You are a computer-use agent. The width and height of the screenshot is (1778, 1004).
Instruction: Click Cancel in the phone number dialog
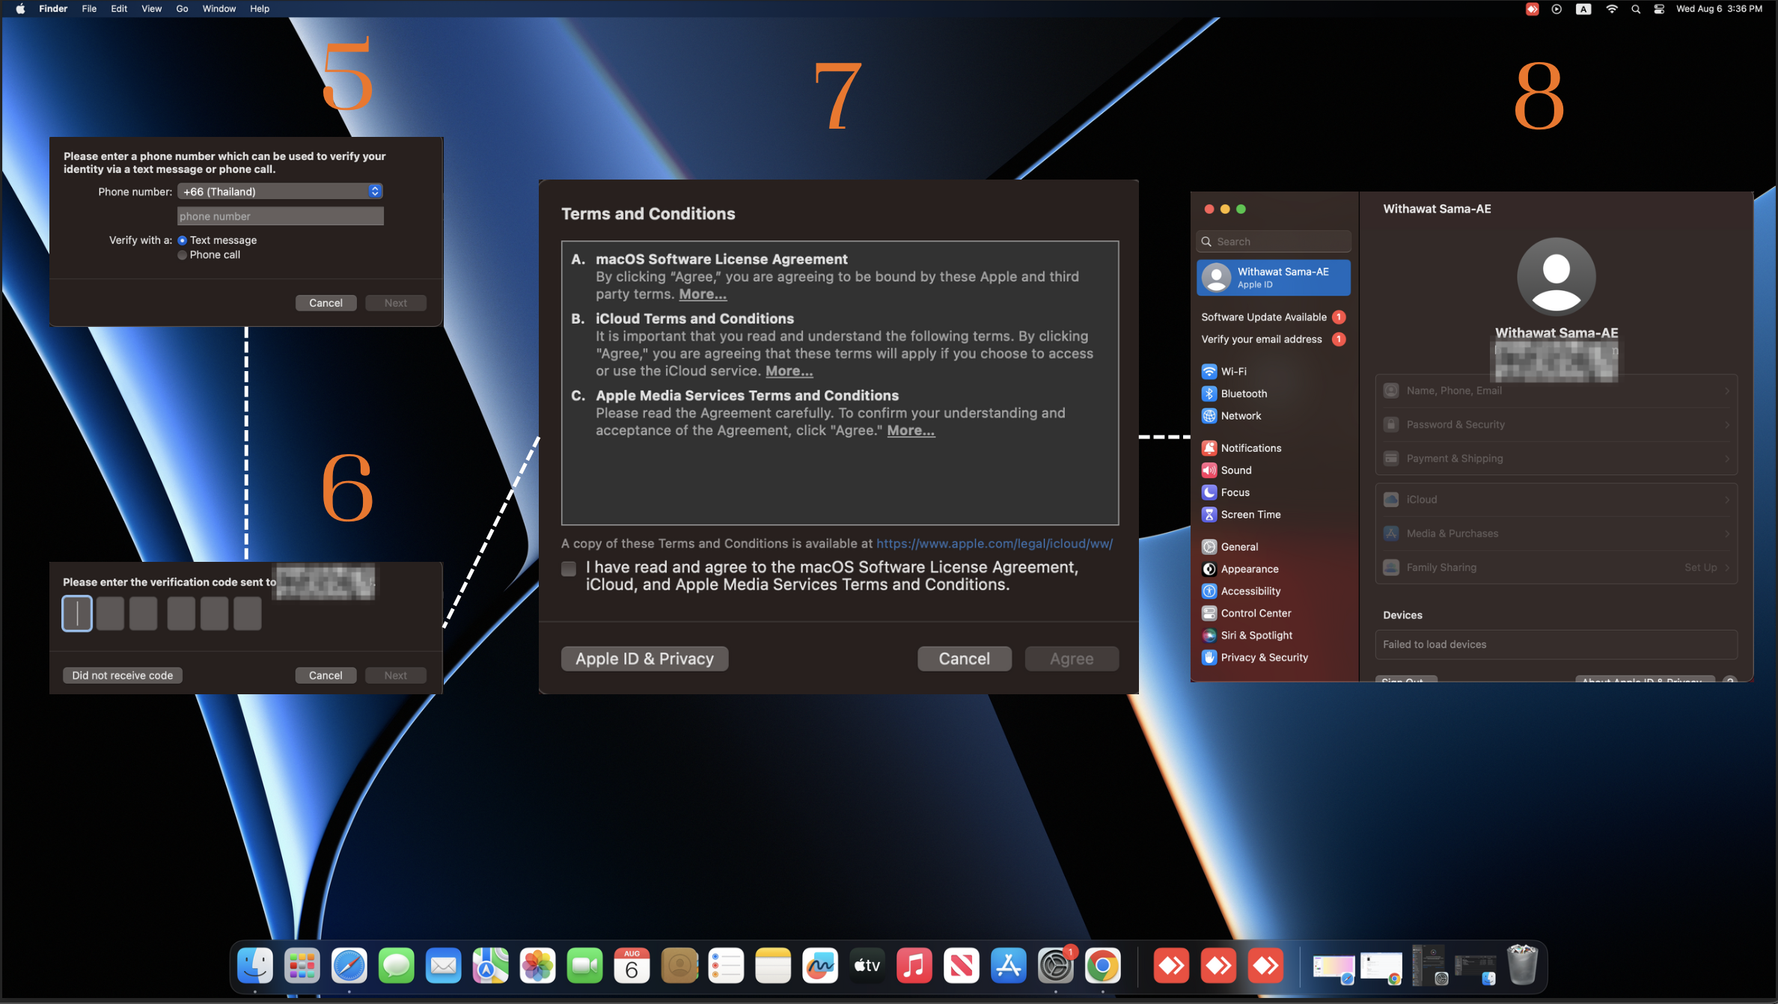(x=326, y=303)
